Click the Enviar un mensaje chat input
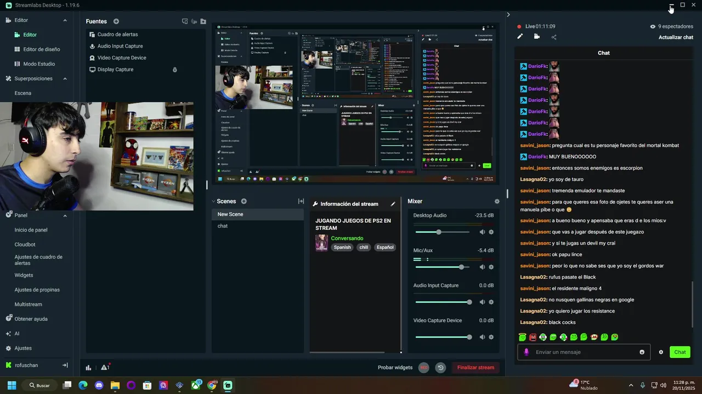The height and width of the screenshot is (394, 702). click(584, 352)
